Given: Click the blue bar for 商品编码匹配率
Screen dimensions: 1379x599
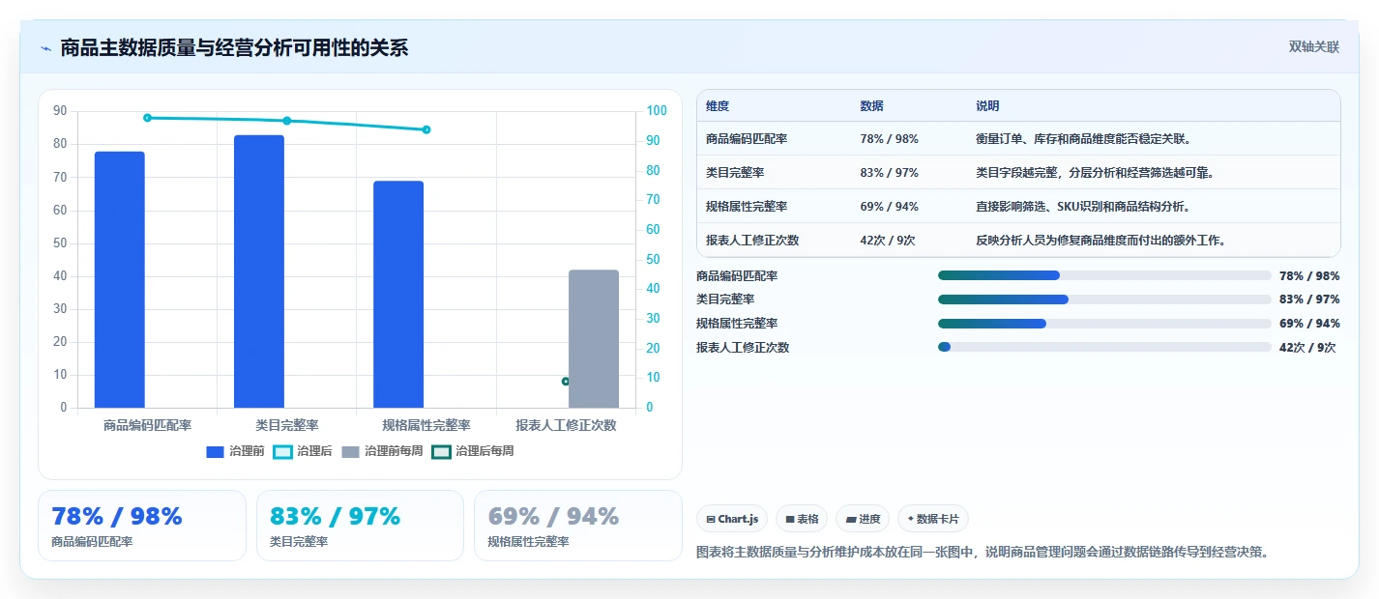Looking at the screenshot, I should coord(120,279).
